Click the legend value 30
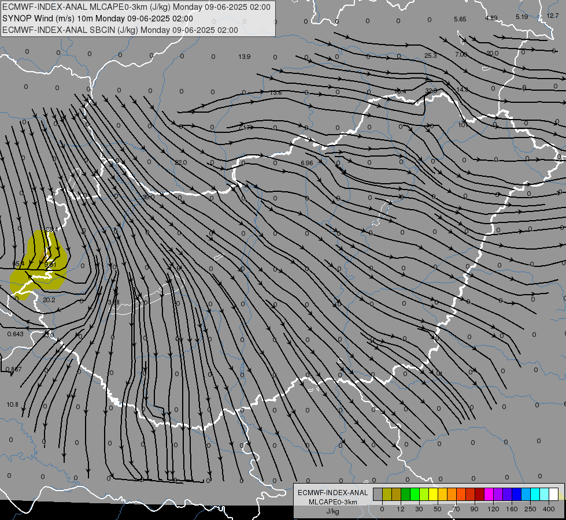Viewport: 566px width, 520px height. click(419, 509)
